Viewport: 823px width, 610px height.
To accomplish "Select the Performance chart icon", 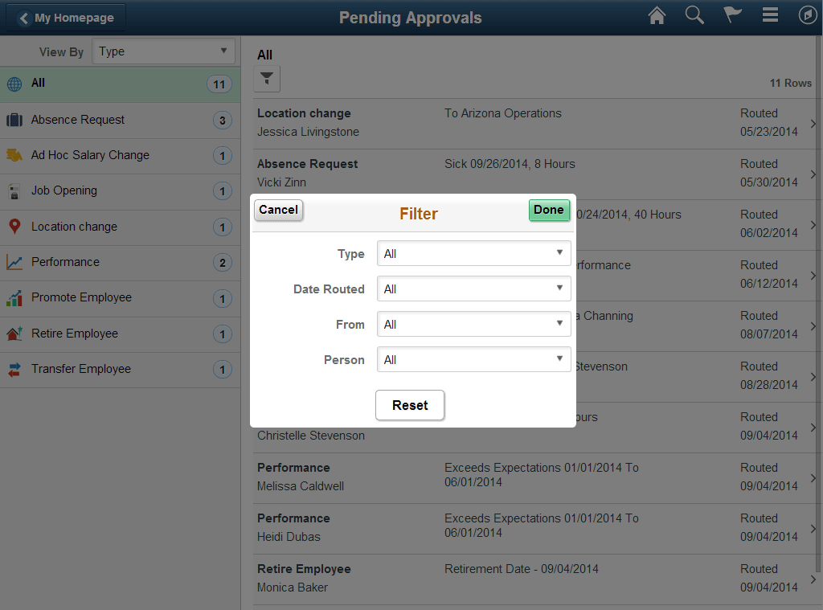I will (x=14, y=262).
